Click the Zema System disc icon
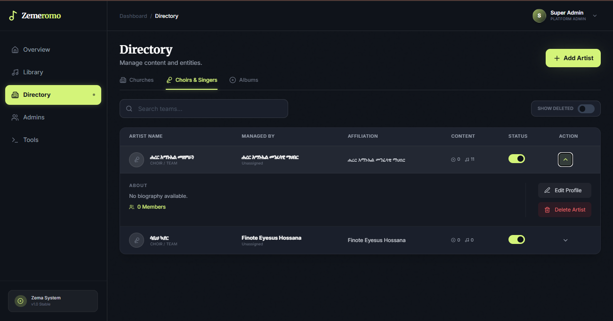 [x=20, y=301]
